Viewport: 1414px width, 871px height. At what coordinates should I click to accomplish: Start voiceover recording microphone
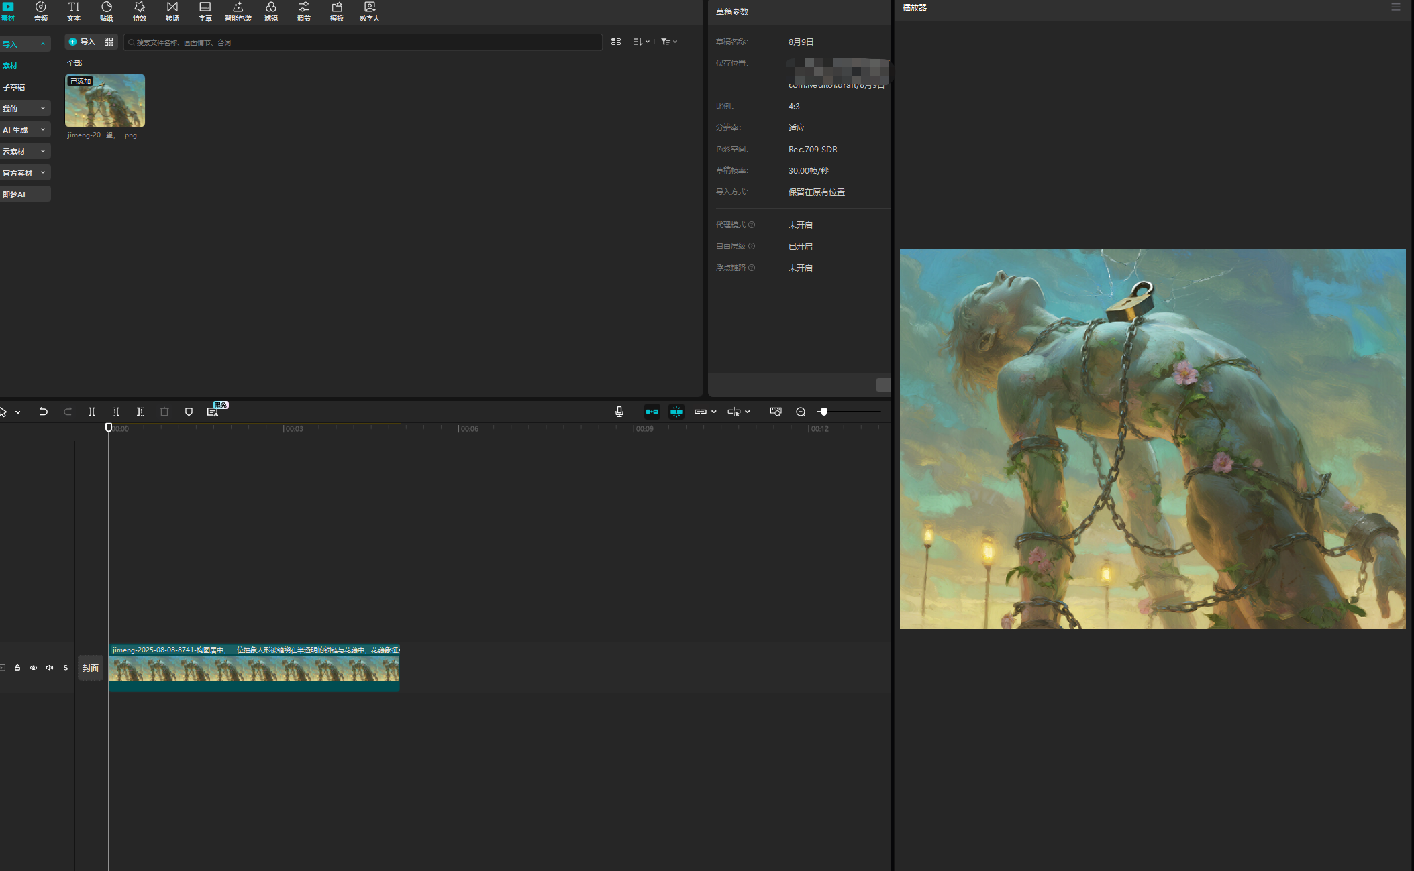tap(619, 412)
